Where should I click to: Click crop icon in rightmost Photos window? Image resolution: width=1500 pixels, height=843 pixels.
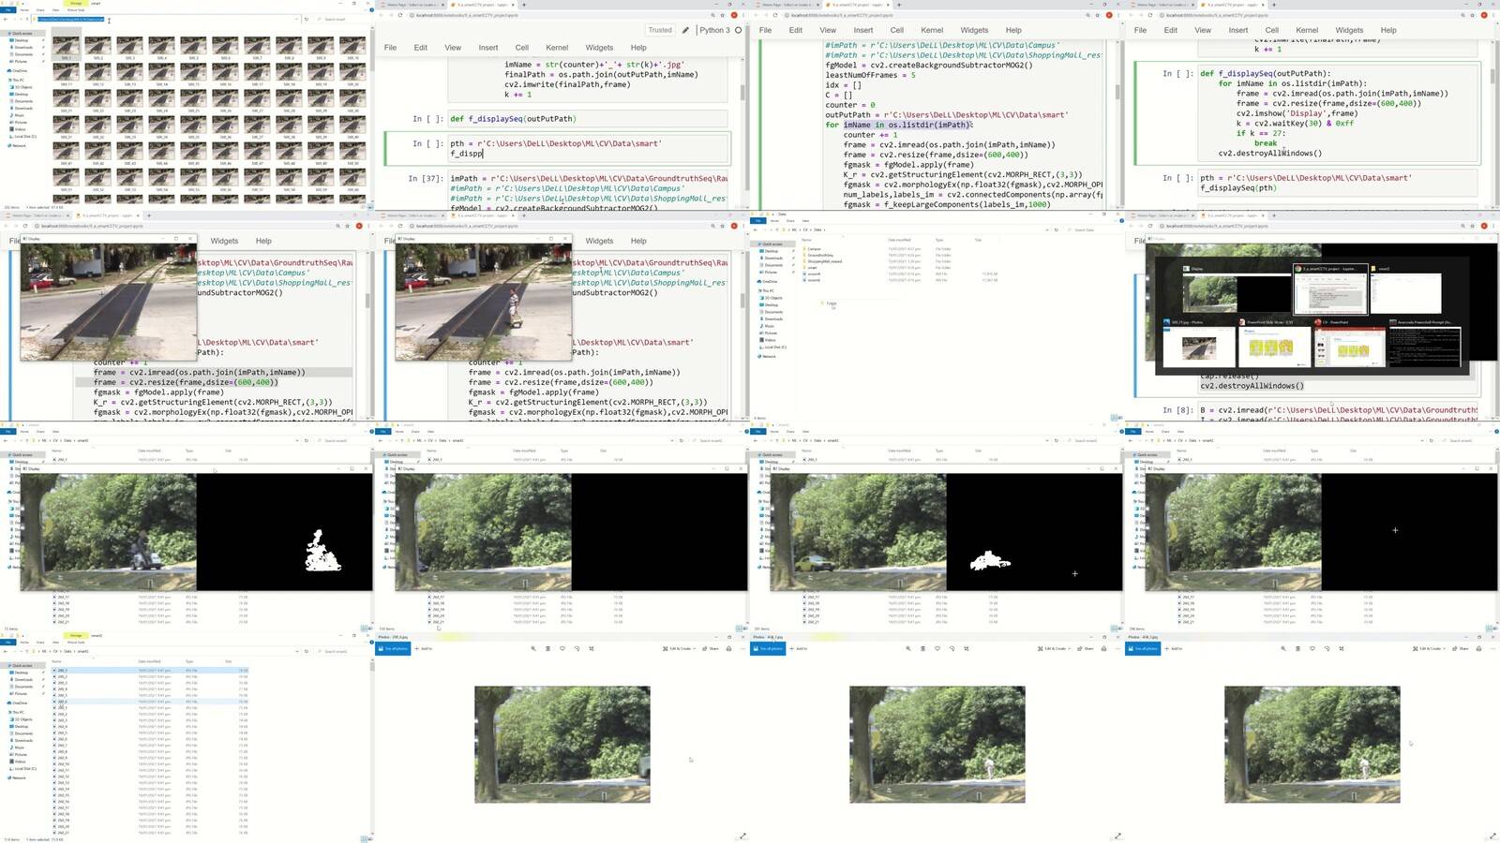click(x=1342, y=648)
